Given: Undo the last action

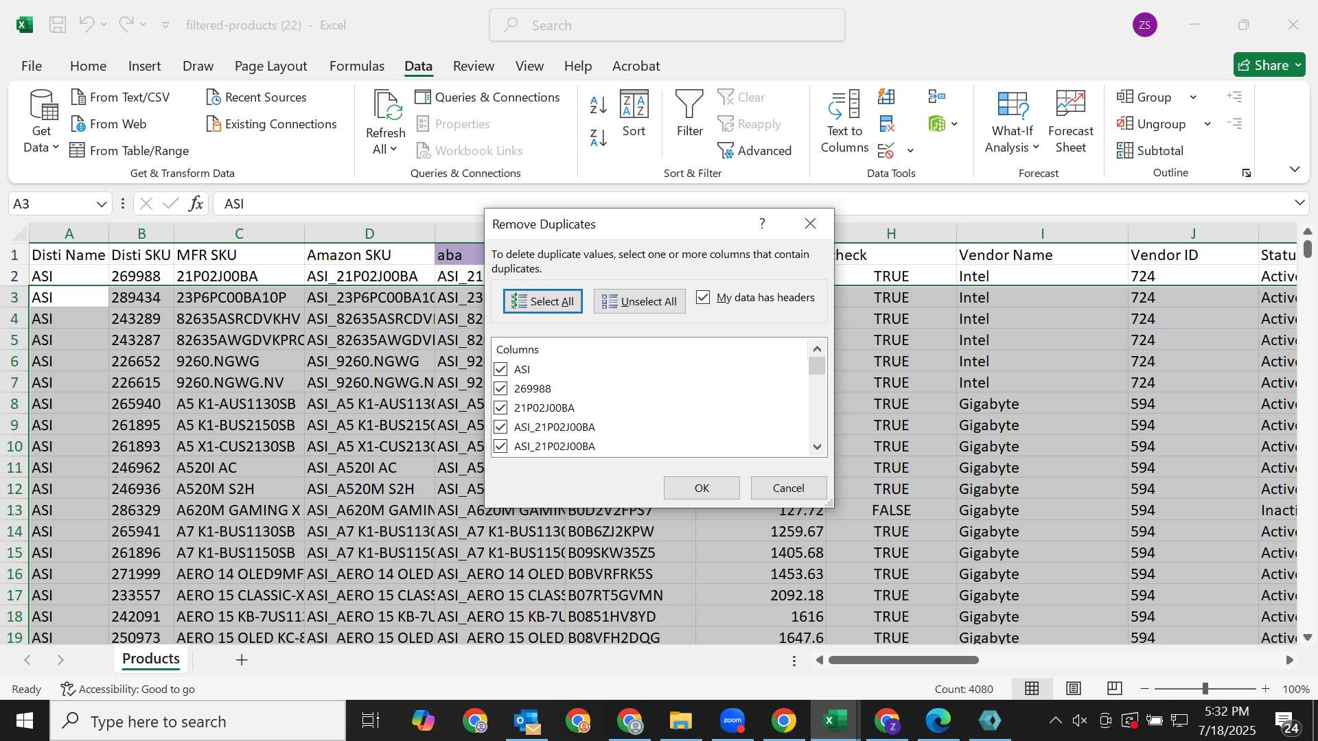Looking at the screenshot, I should point(86,25).
